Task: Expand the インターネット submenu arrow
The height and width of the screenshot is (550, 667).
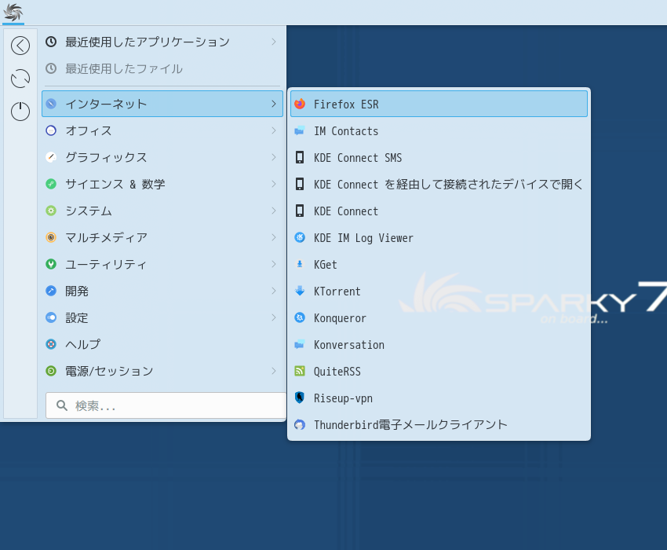Action: (x=274, y=104)
